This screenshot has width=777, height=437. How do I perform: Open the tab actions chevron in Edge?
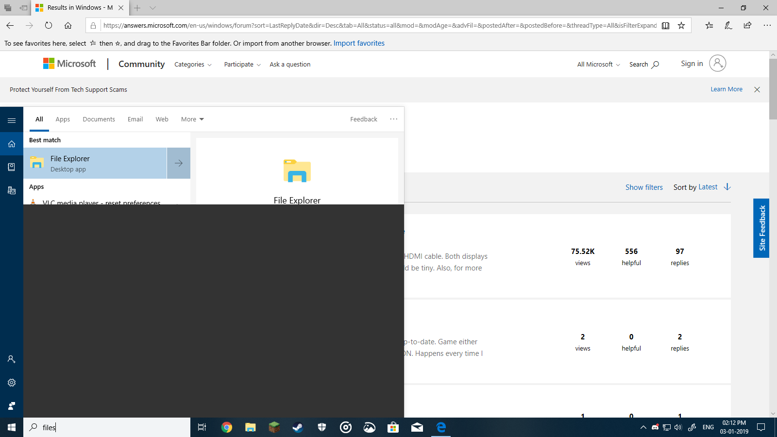(152, 8)
